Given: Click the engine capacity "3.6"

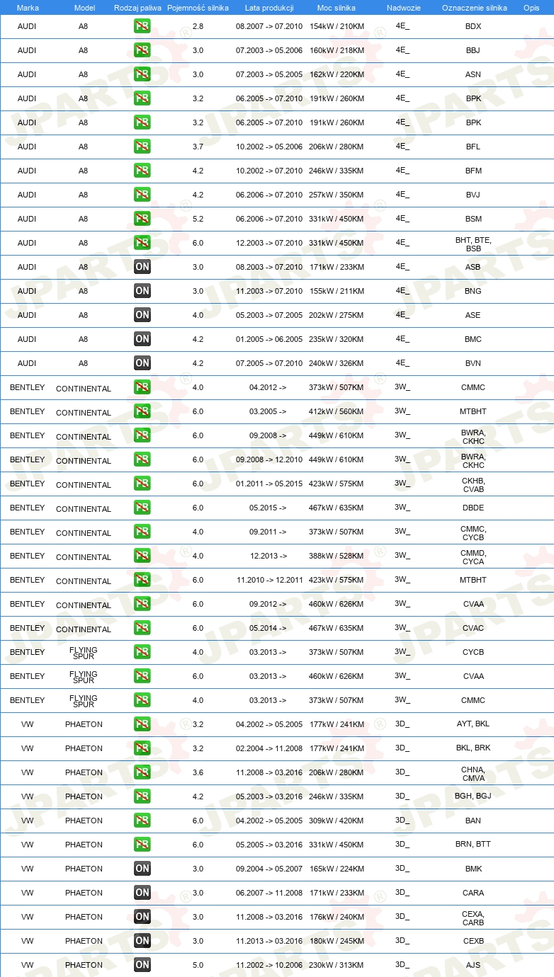Looking at the screenshot, I should (198, 772).
